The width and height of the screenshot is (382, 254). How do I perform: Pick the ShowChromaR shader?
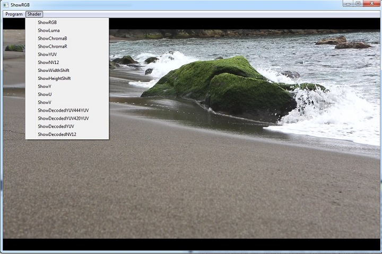(x=67, y=47)
